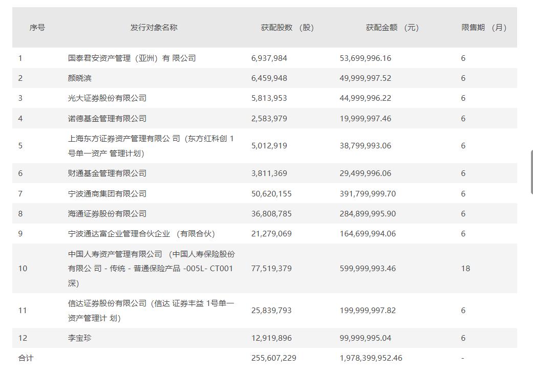Screen dimensions: 533x374
Task: Click amount 164,699,994.06
Action: click(368, 234)
